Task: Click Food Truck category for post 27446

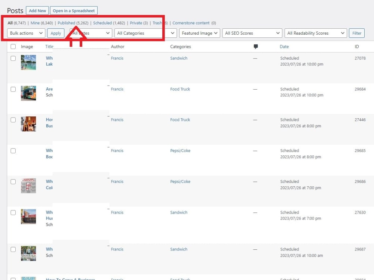Action: 180,119
